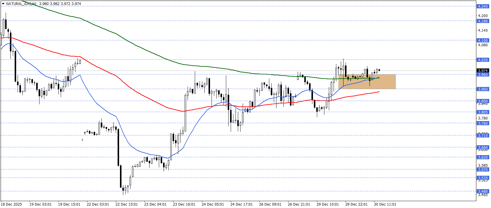
Task: Click the 26 Dec 09:01 time label
Action: coord(270,204)
